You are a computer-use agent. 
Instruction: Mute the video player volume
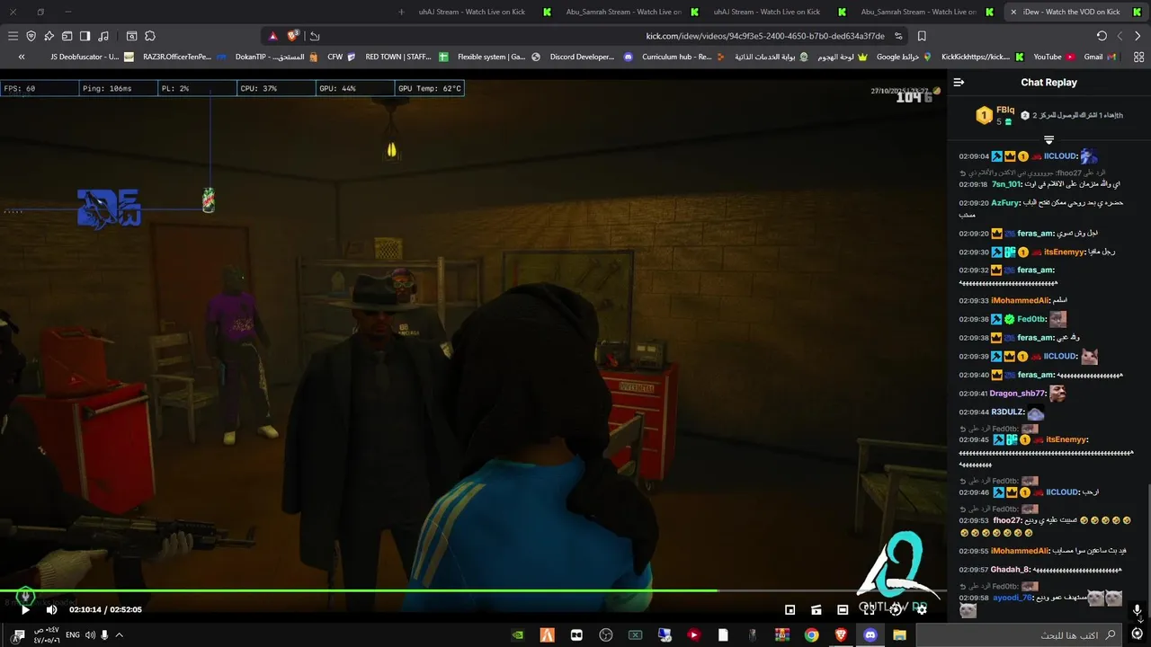tap(51, 609)
